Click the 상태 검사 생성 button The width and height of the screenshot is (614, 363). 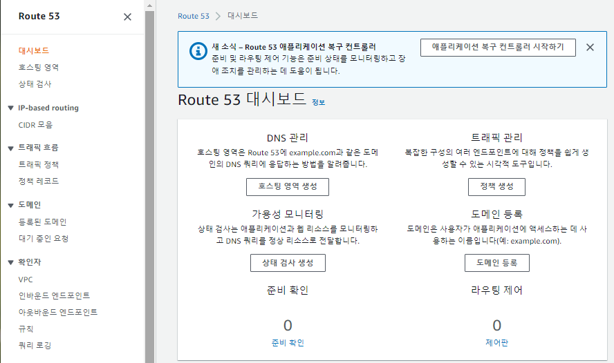click(x=288, y=263)
